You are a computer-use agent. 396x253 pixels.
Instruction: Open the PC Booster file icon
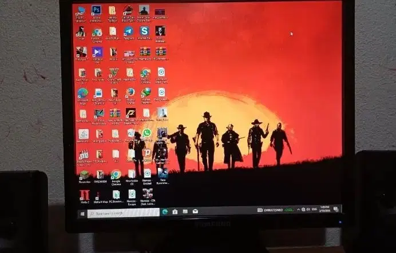(116, 196)
